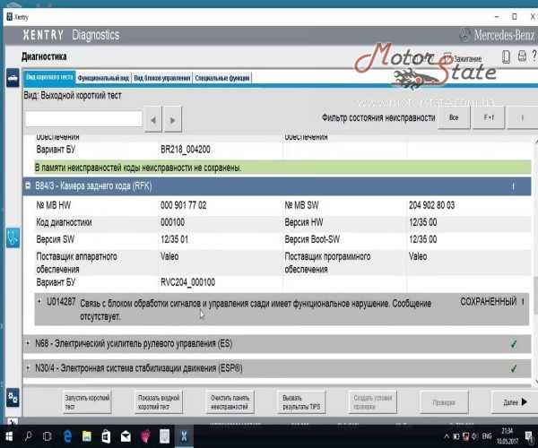Click the BR218_004200 variant value

pyautogui.click(x=186, y=150)
